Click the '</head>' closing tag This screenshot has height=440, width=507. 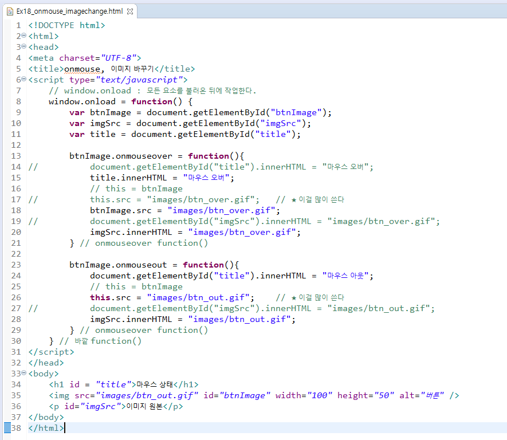coord(46,363)
